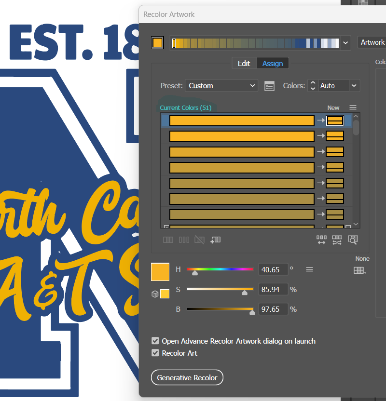
Task: Select the second current color bar
Action: tap(242, 136)
